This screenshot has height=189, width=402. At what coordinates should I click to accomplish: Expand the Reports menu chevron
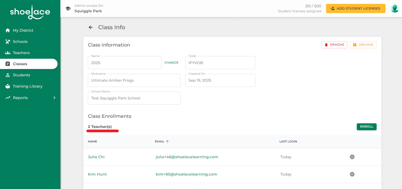coord(54,98)
